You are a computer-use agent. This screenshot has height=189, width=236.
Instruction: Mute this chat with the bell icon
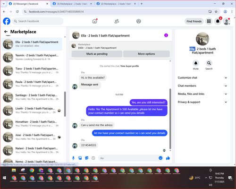196,63
